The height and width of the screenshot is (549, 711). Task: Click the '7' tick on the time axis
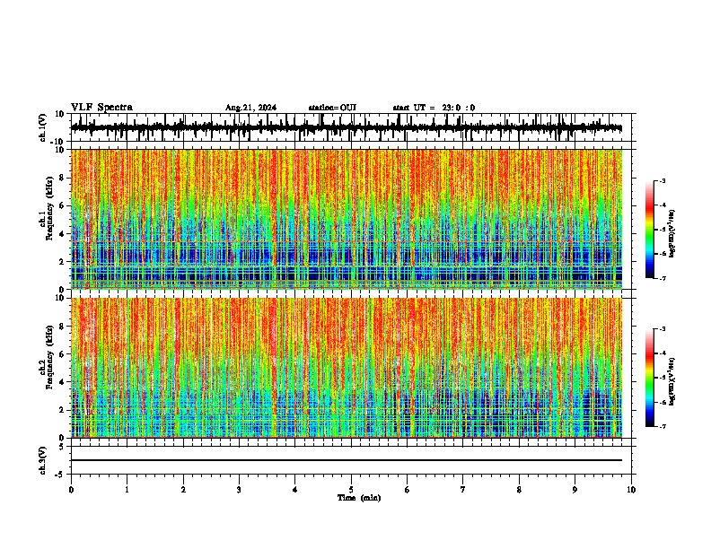(x=463, y=490)
